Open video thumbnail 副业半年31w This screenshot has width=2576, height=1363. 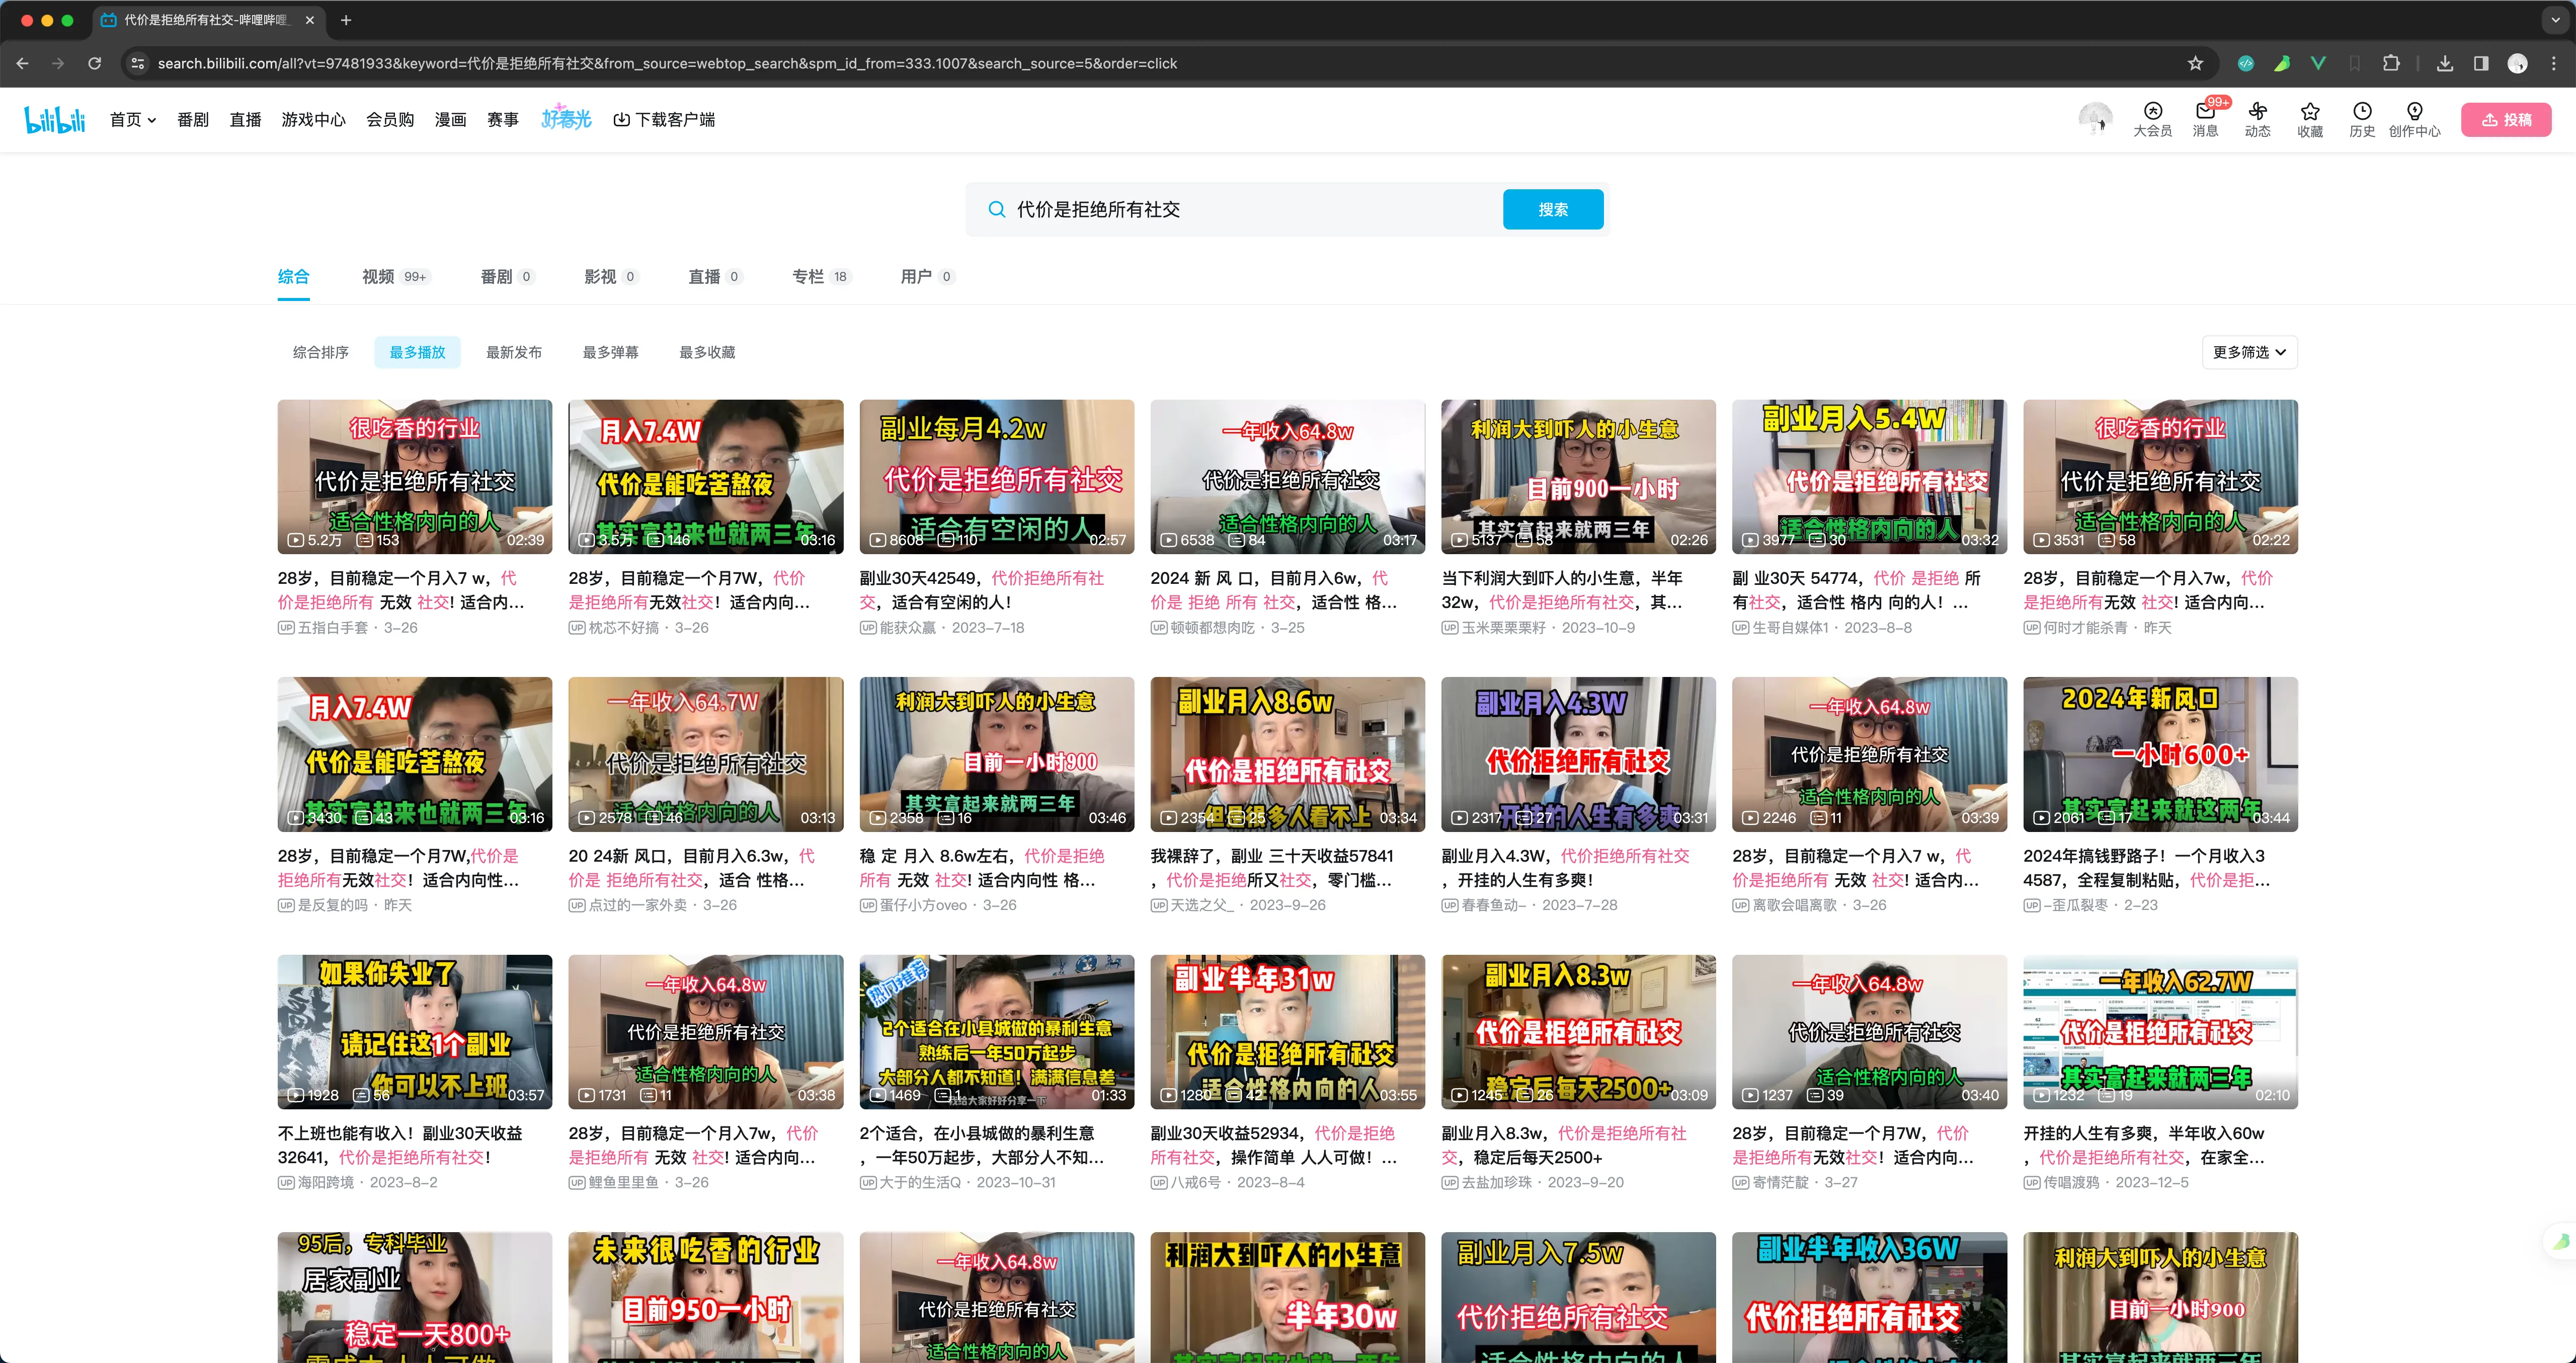[1288, 1031]
